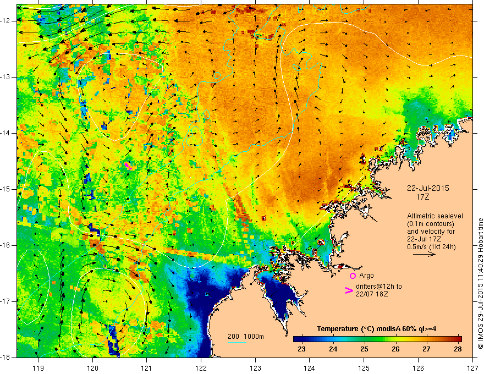Click the magenta Argo circle legend symbol
The height and width of the screenshot is (374, 484).
coord(353,276)
